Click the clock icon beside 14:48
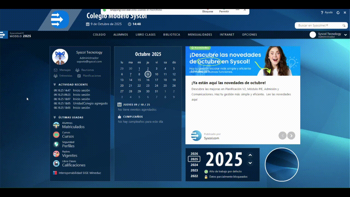 coord(130,24)
